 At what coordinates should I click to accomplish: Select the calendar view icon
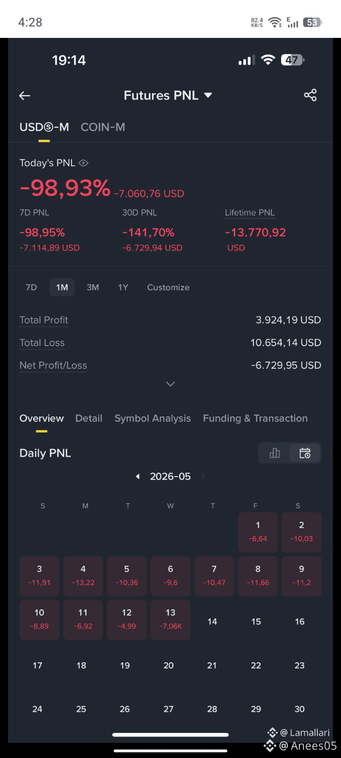(x=305, y=453)
